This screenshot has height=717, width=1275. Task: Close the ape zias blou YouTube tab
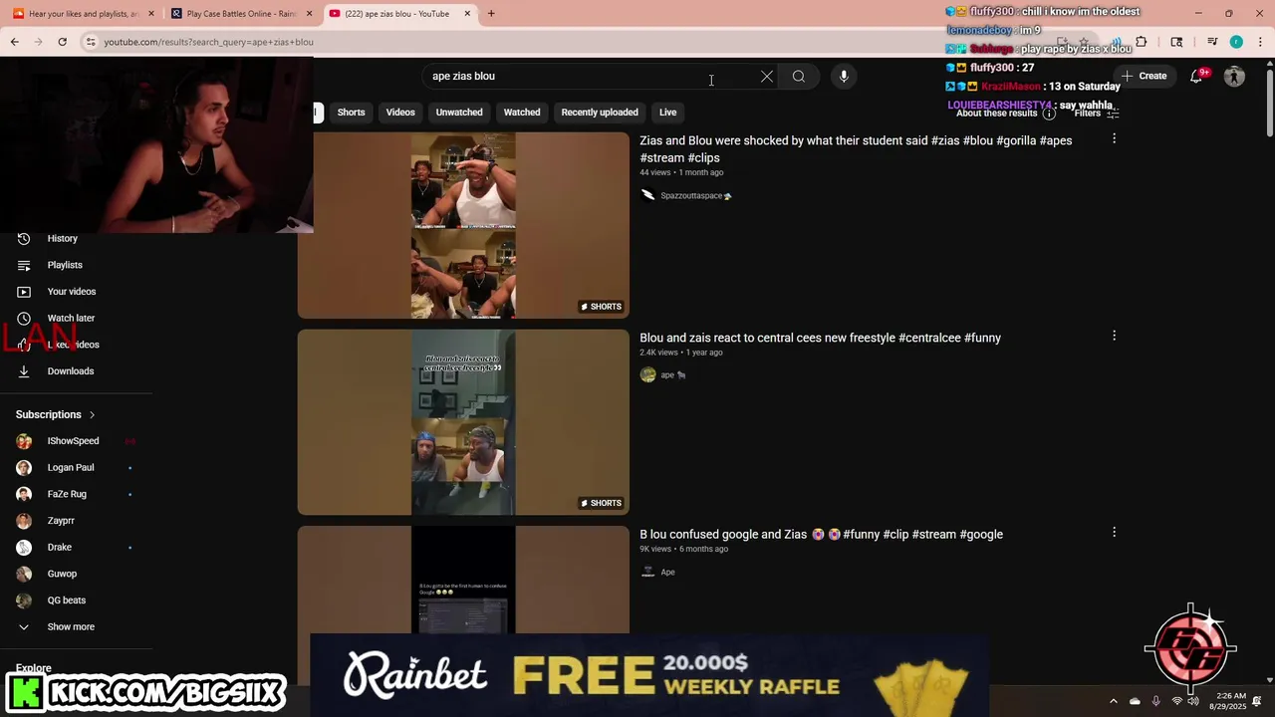(x=467, y=14)
